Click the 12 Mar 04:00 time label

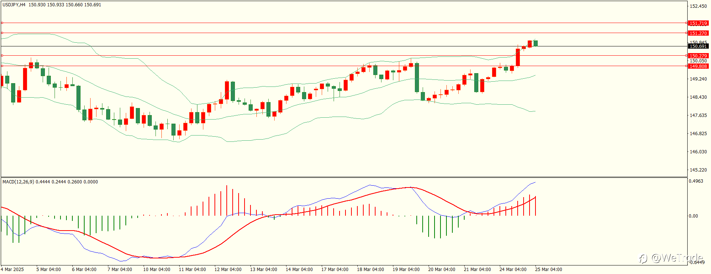pos(228,270)
